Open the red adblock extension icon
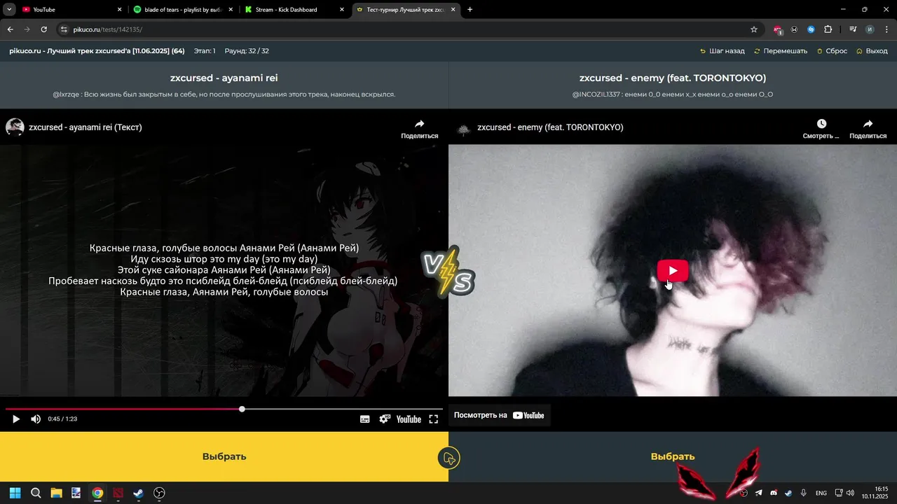The width and height of the screenshot is (897, 504). click(778, 29)
